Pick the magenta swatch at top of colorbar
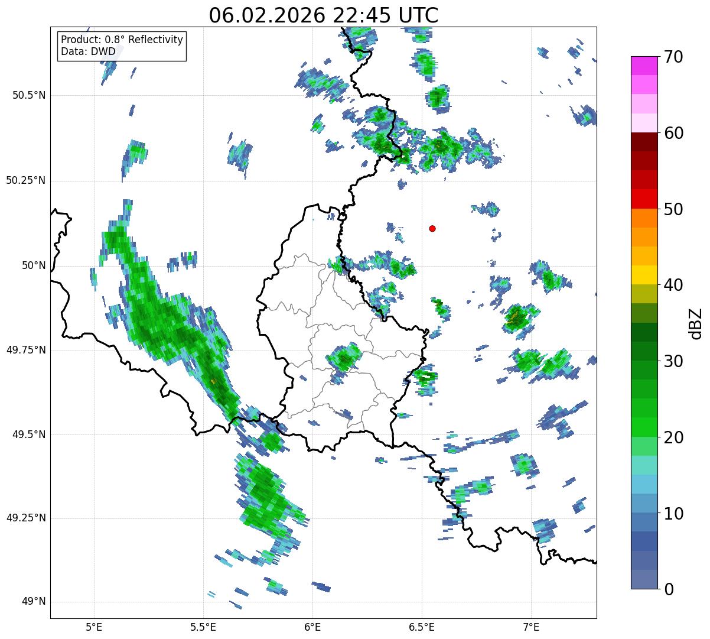This screenshot has width=710, height=639. coord(644,66)
